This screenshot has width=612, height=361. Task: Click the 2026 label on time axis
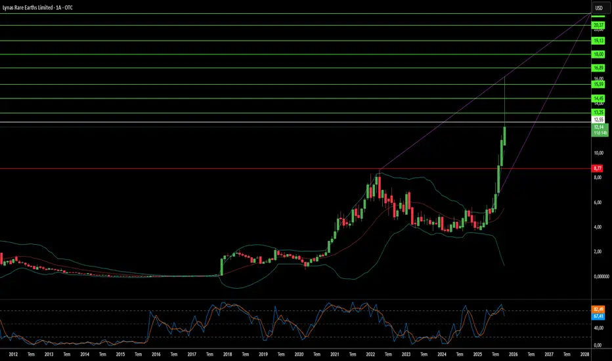[514, 354]
